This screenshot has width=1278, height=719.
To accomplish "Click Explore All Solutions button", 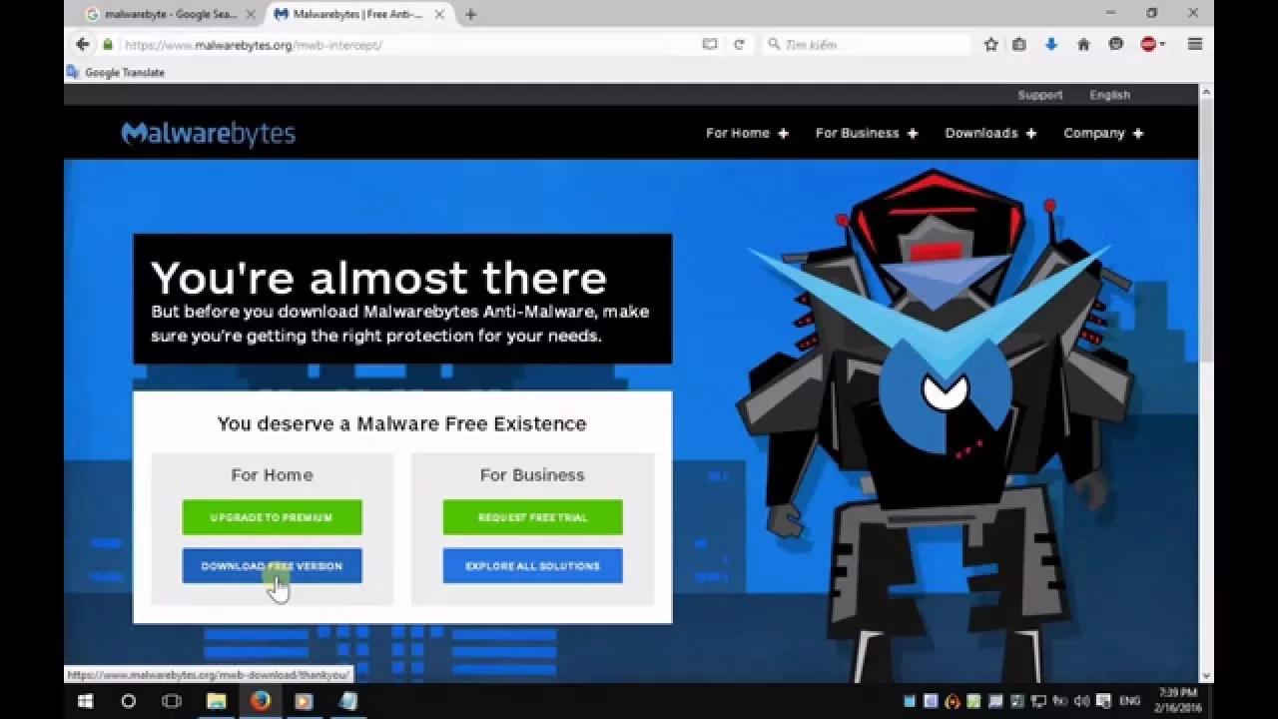I will pyautogui.click(x=532, y=566).
